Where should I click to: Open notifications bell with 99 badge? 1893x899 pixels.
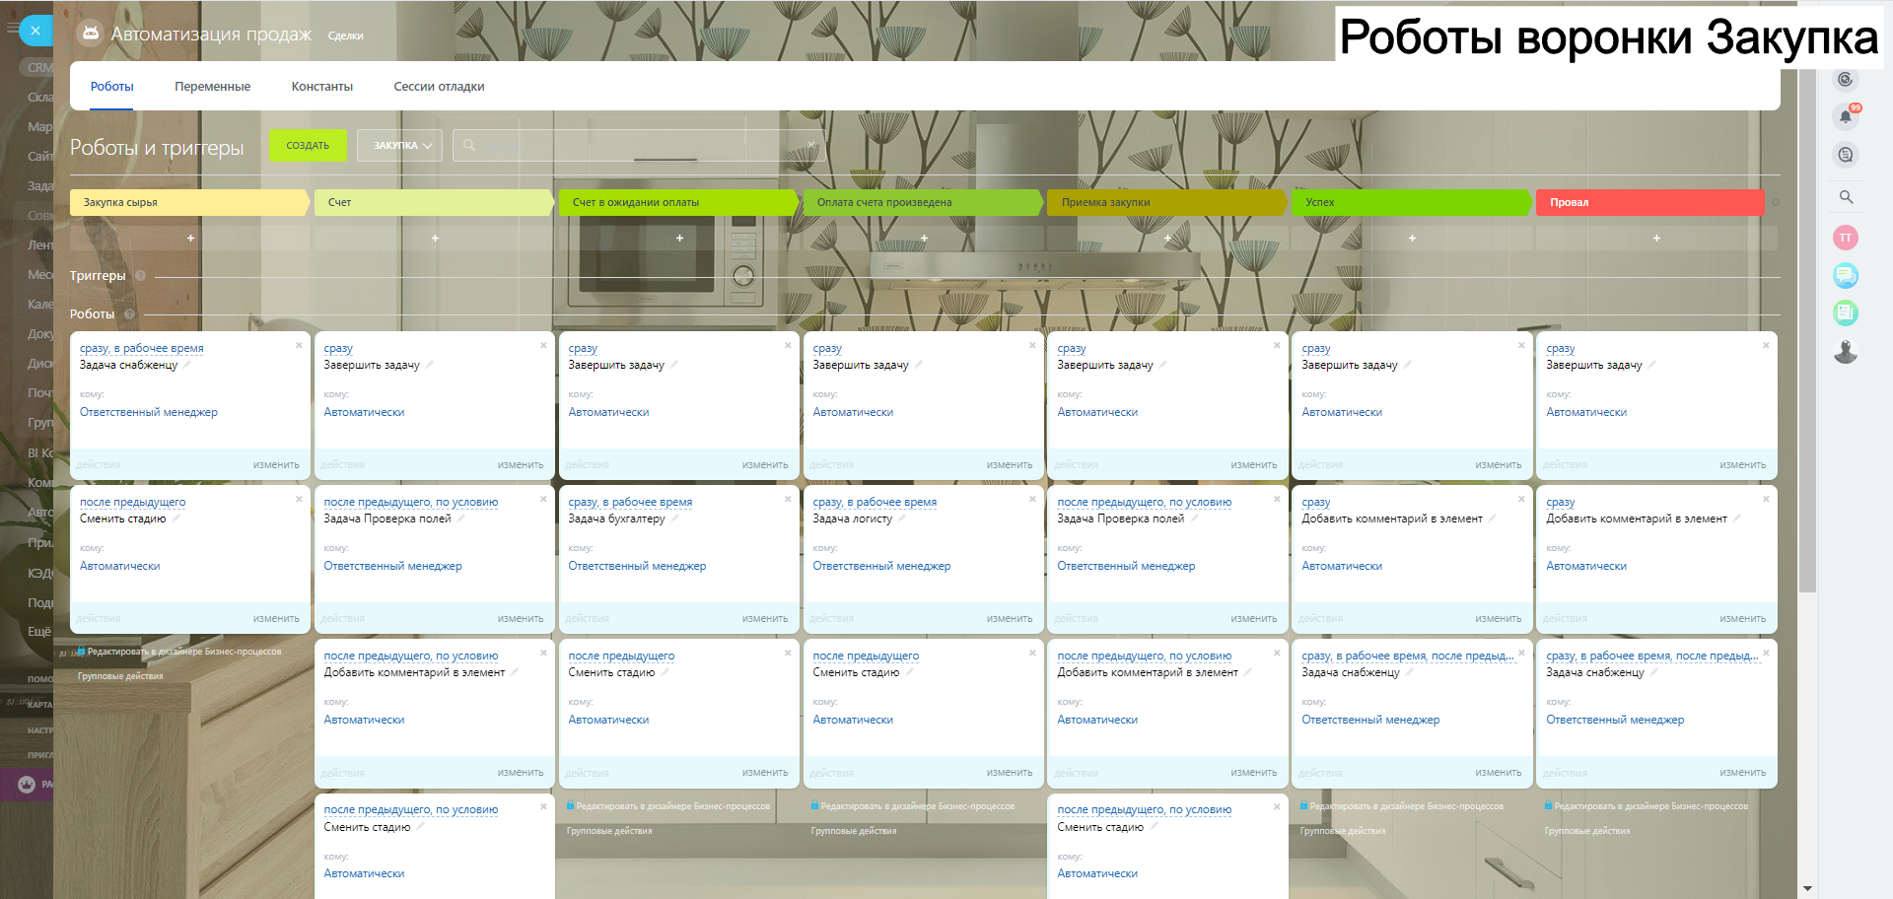tap(1846, 116)
